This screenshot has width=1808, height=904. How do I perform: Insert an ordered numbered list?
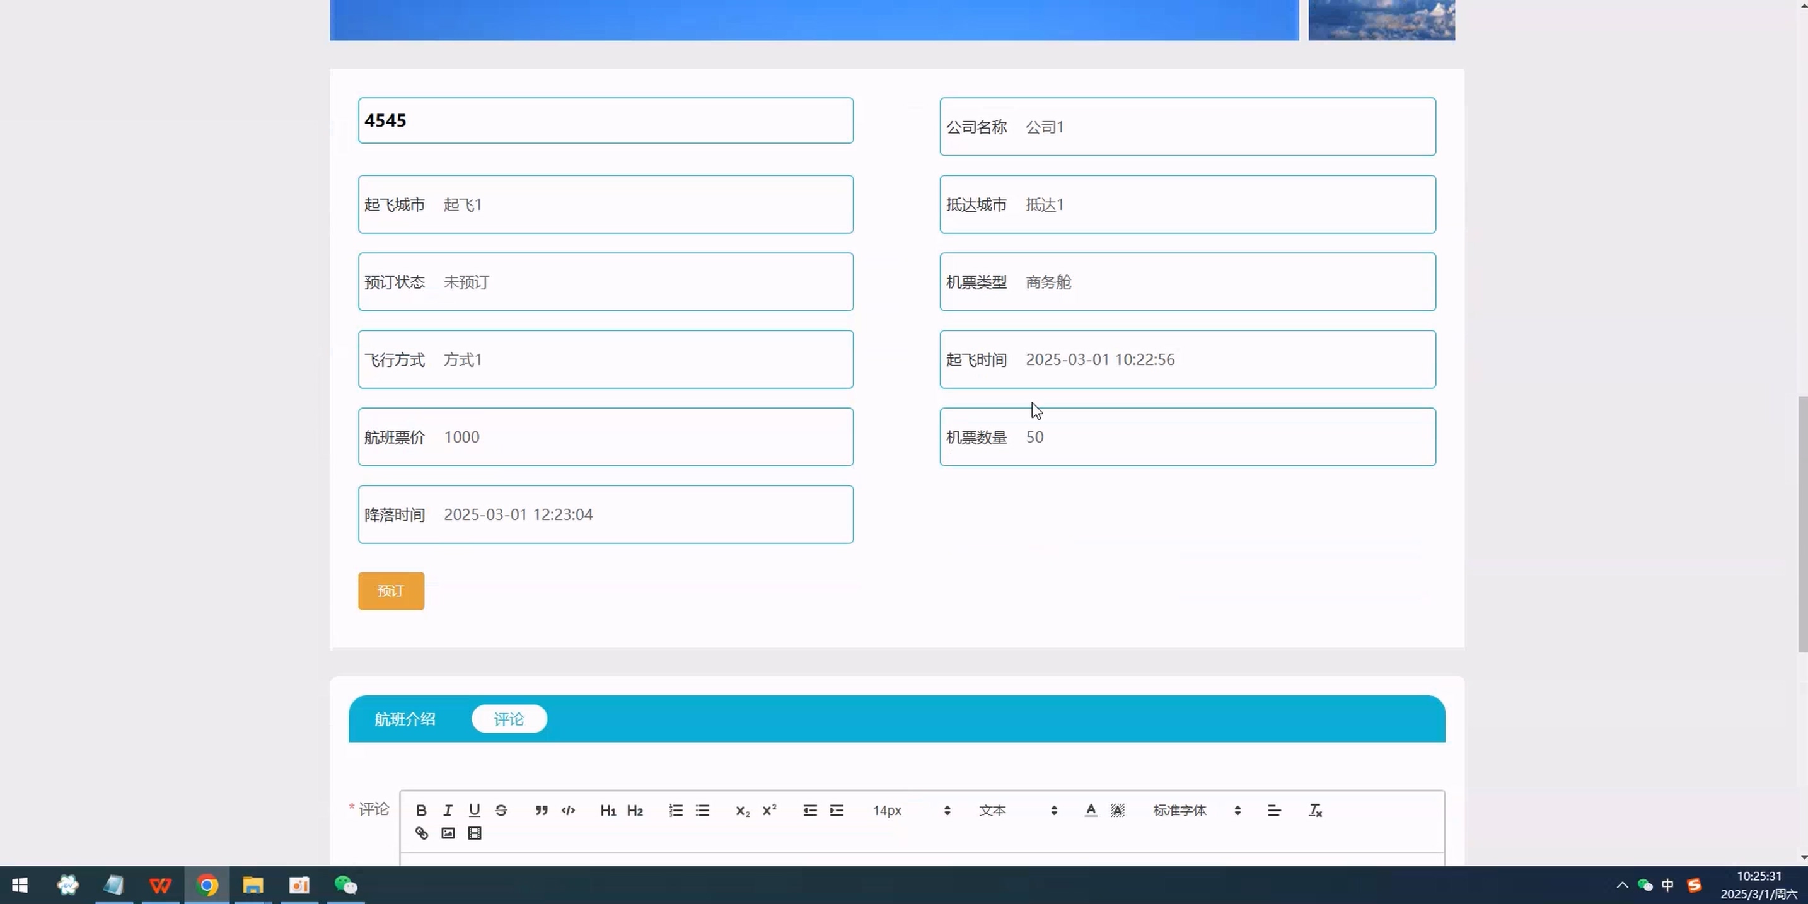[x=676, y=811]
